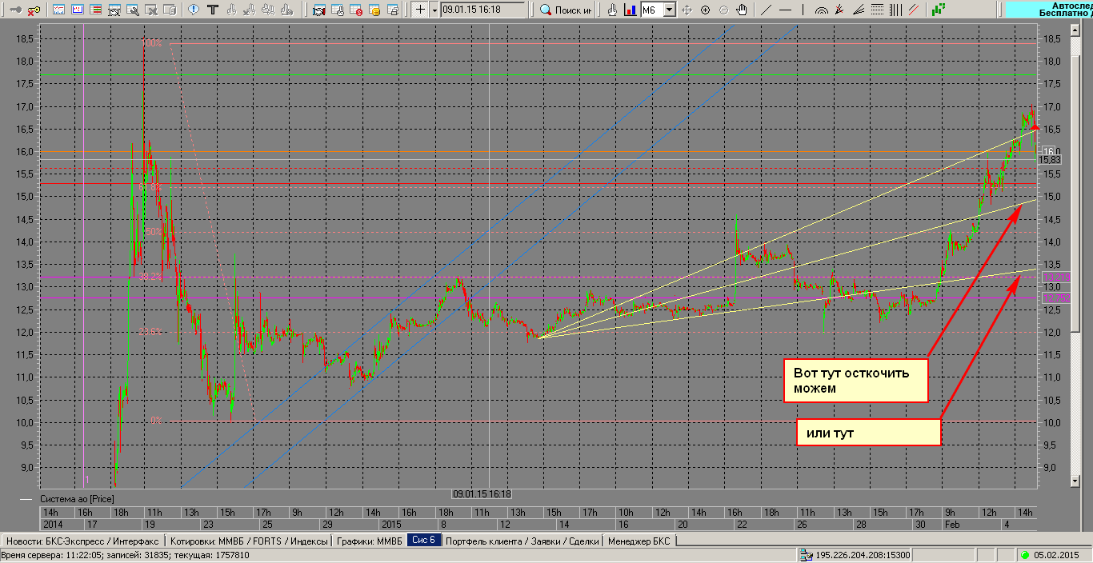Select the horizontal line drawing tool
The height and width of the screenshot is (563, 1093).
pyautogui.click(x=785, y=10)
